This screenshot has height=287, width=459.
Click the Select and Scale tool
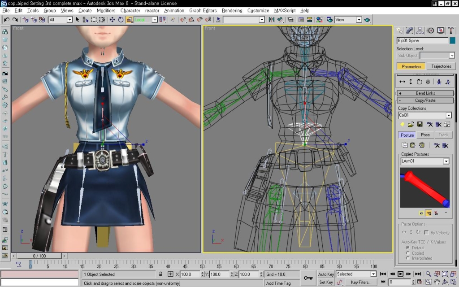pyautogui.click(x=129, y=20)
